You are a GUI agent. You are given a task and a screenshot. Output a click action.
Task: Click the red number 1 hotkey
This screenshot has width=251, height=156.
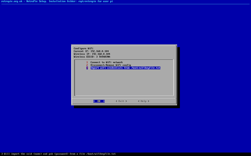pos(87,62)
